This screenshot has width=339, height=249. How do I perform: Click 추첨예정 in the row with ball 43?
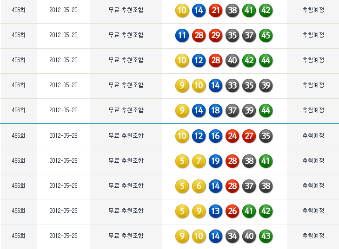(x=313, y=236)
